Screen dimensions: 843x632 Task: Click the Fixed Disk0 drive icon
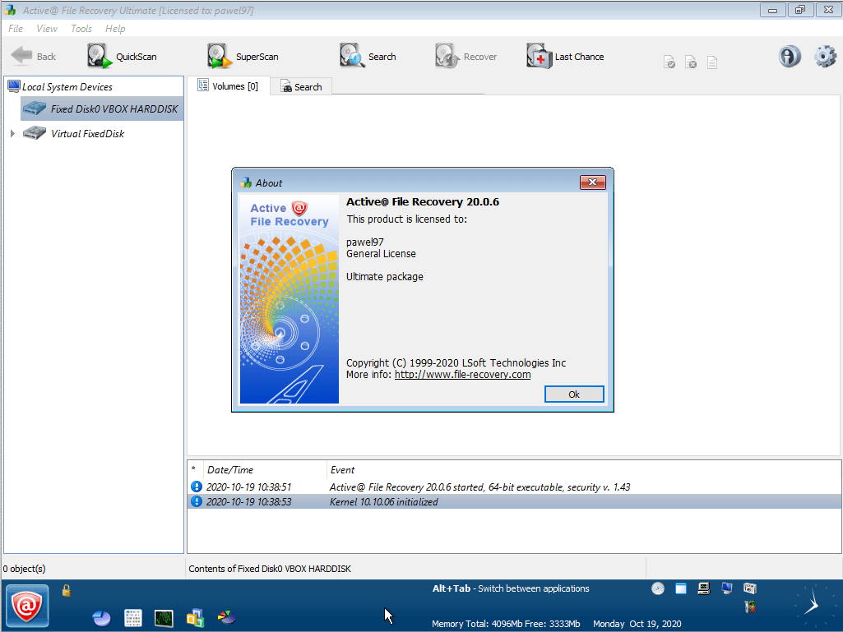35,108
